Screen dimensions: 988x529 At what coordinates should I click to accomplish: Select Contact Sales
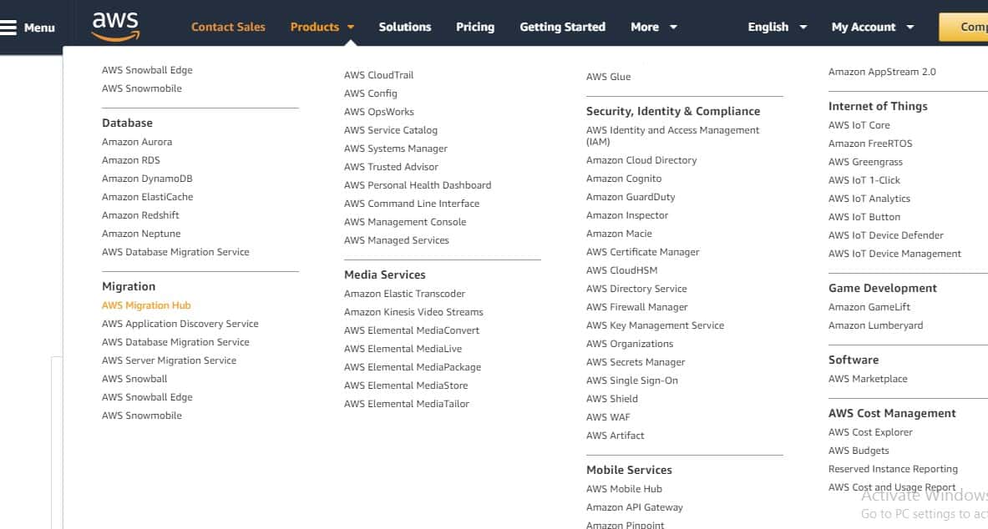(x=228, y=26)
